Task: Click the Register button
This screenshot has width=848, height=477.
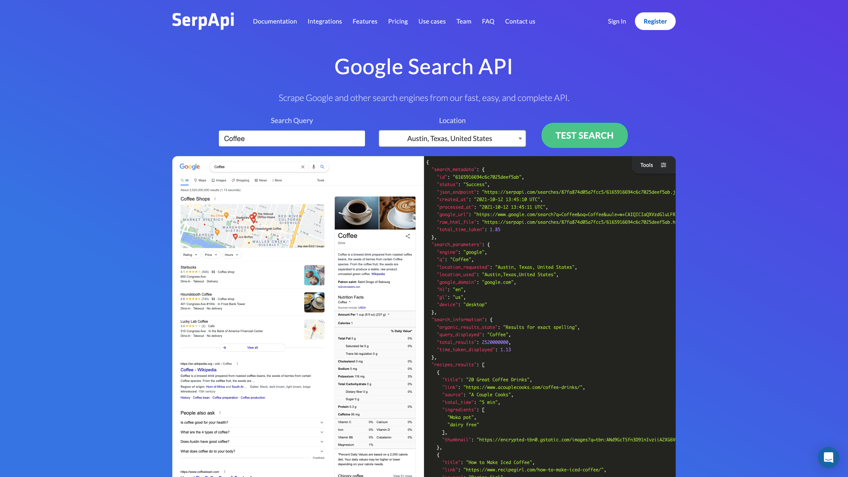Action: tap(655, 21)
